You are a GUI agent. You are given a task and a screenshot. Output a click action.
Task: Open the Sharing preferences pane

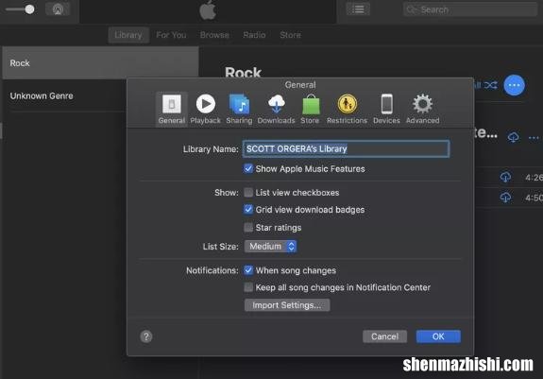point(239,109)
